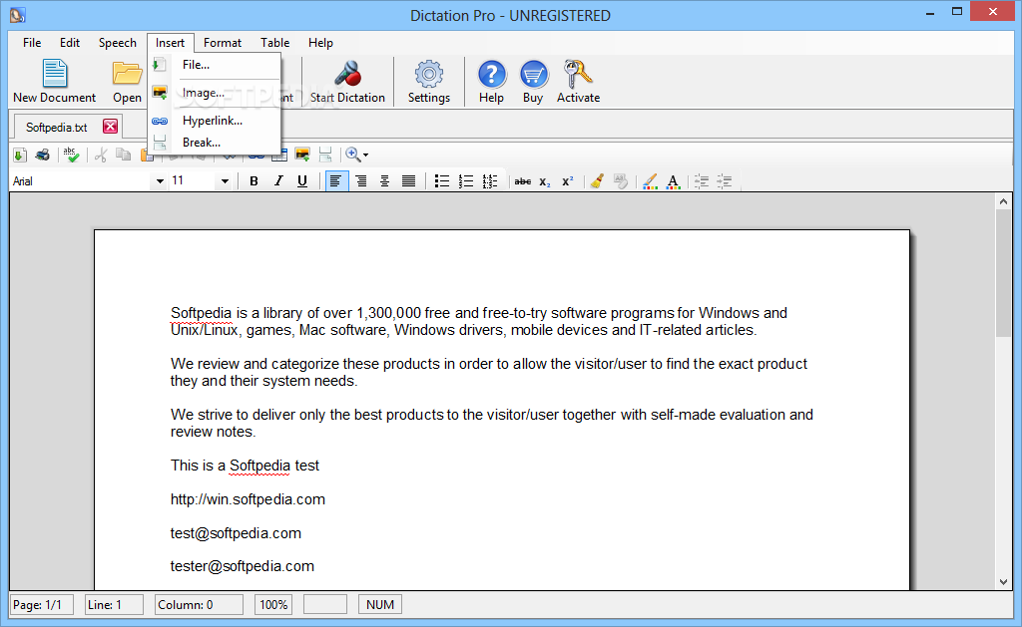Screen dimensions: 1022x627
Task: Choose Hyperlink... from the Insert menu
Action: [215, 121]
